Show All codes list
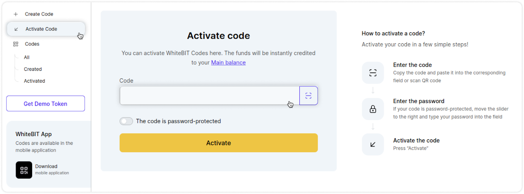This screenshot has height=194, width=524. pyautogui.click(x=27, y=57)
